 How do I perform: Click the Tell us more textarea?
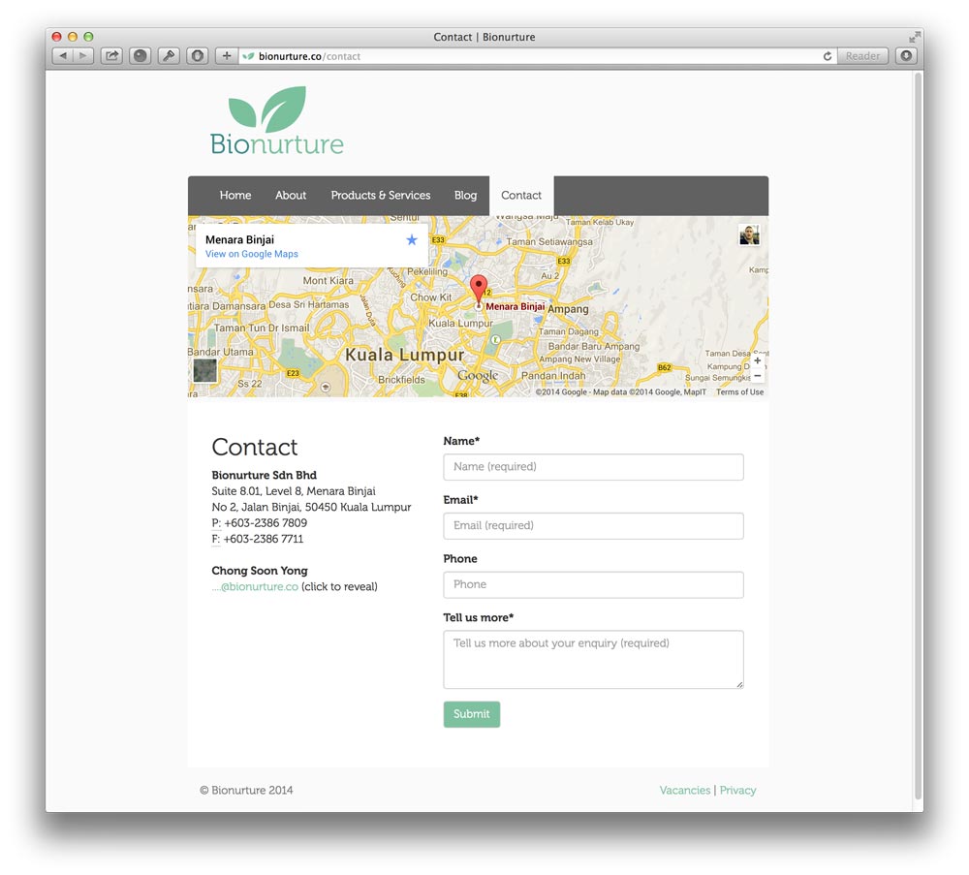[x=593, y=659]
